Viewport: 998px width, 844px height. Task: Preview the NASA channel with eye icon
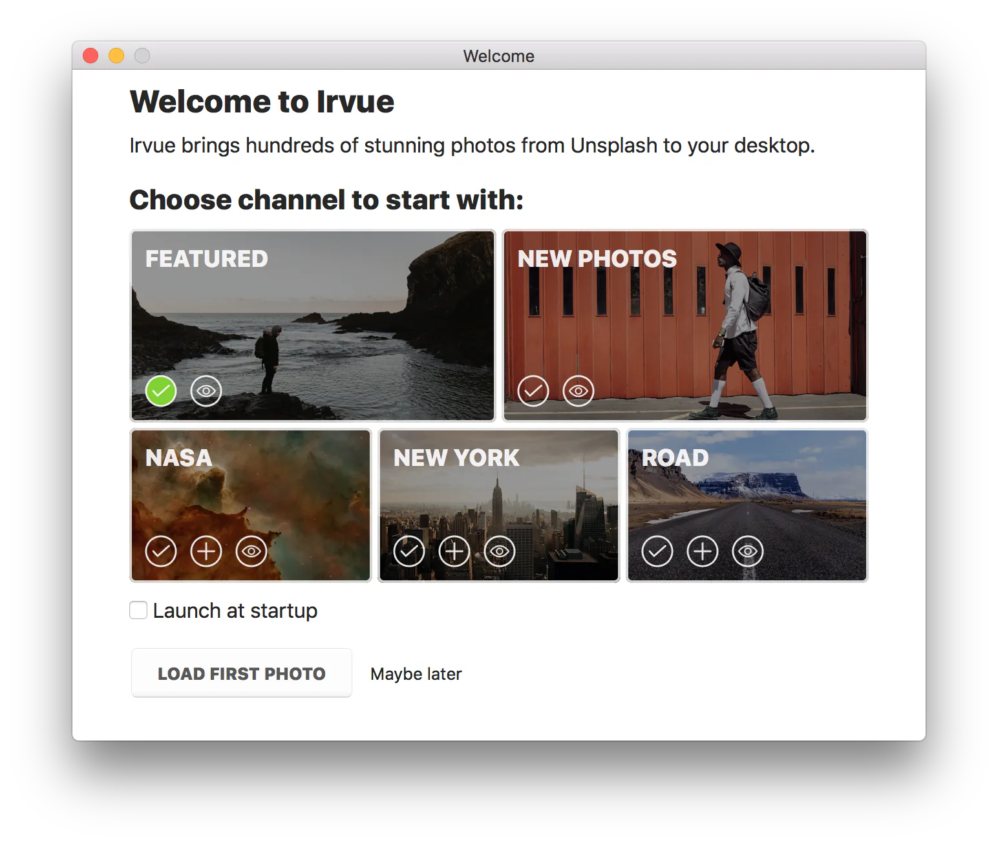[251, 551]
